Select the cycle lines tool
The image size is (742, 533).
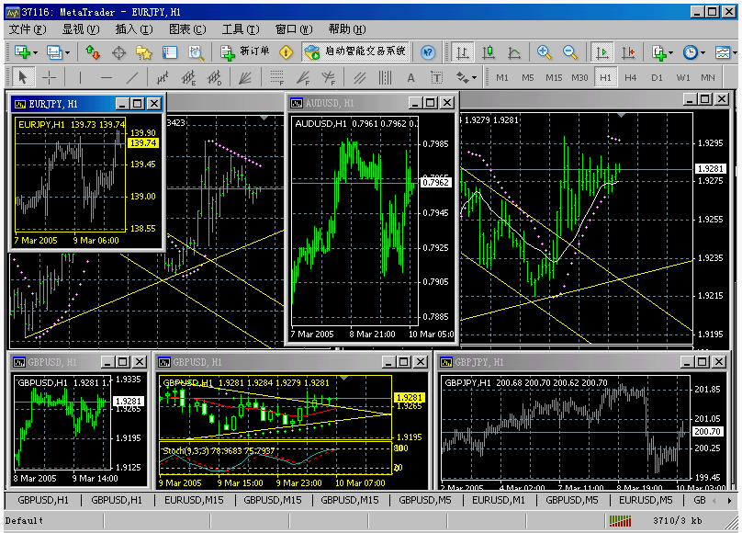[385, 77]
